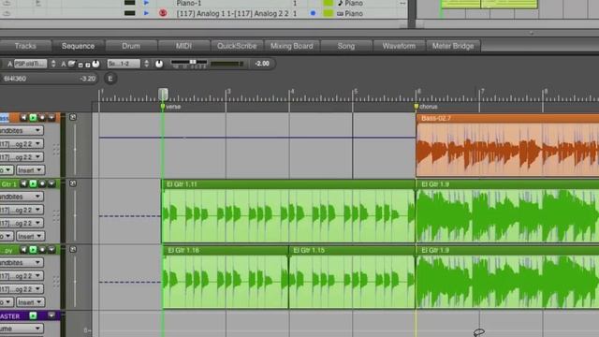Open the Gtr 1 track Soundbites layer dropdown
599x337 pixels.
tap(22, 197)
